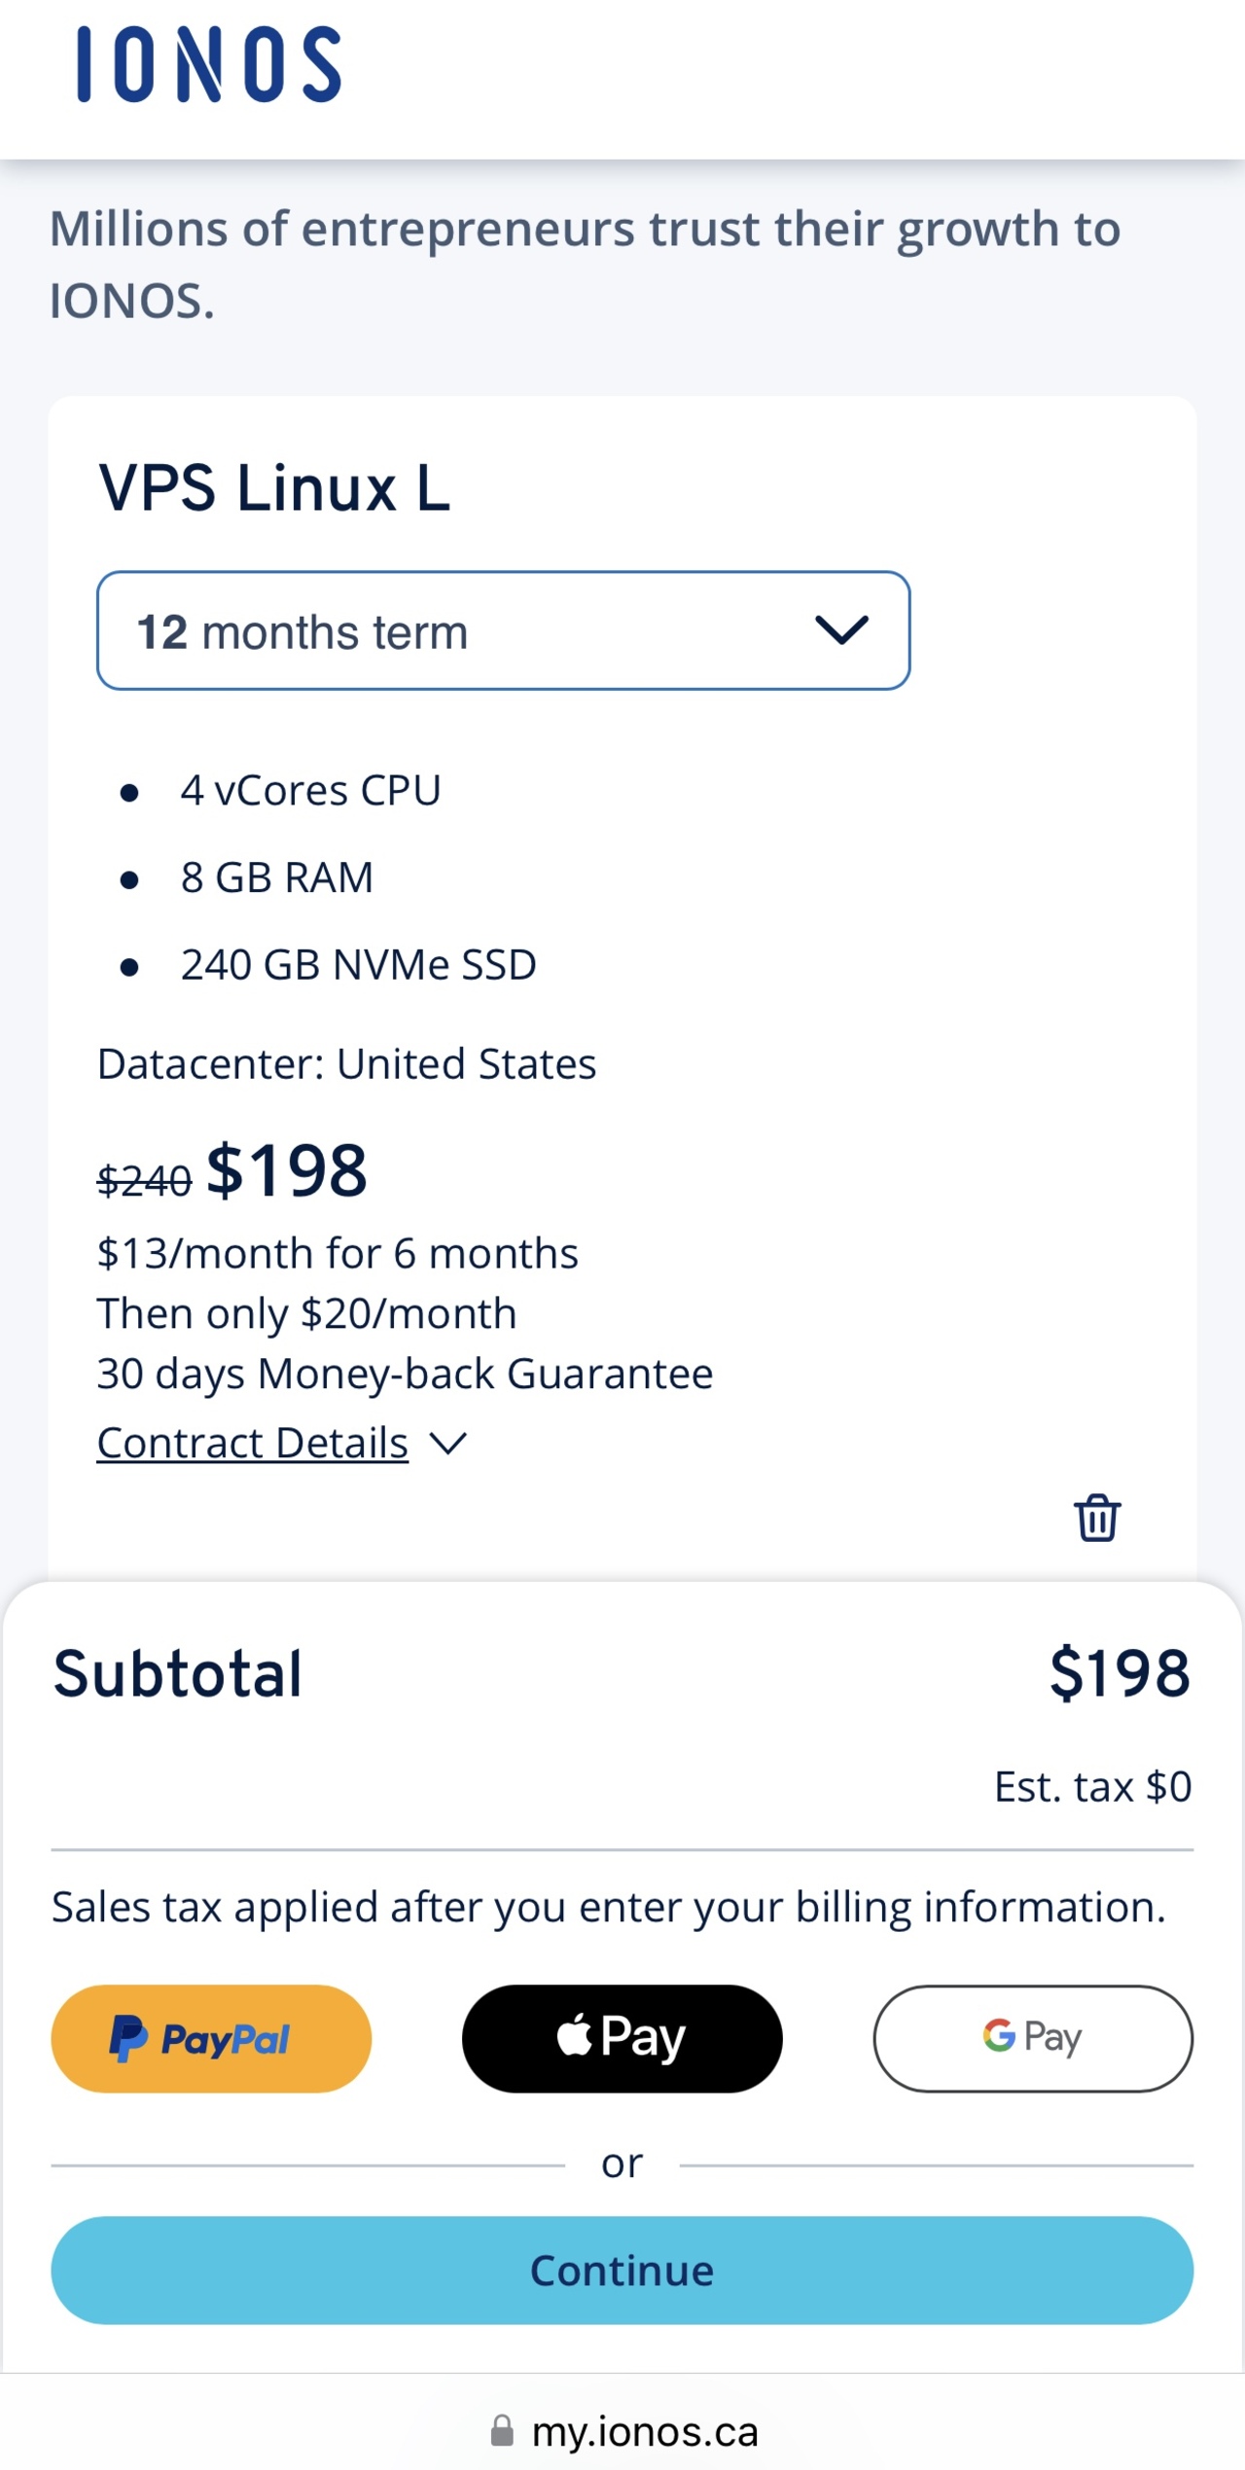Select the VPS Linux L heading
1245x2470 pixels.
click(x=274, y=486)
